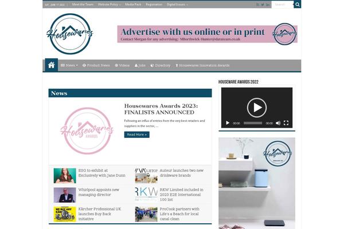Open Whirlpool appoints new managing director article
The height and width of the screenshot is (229, 344).
pyautogui.click(x=99, y=192)
